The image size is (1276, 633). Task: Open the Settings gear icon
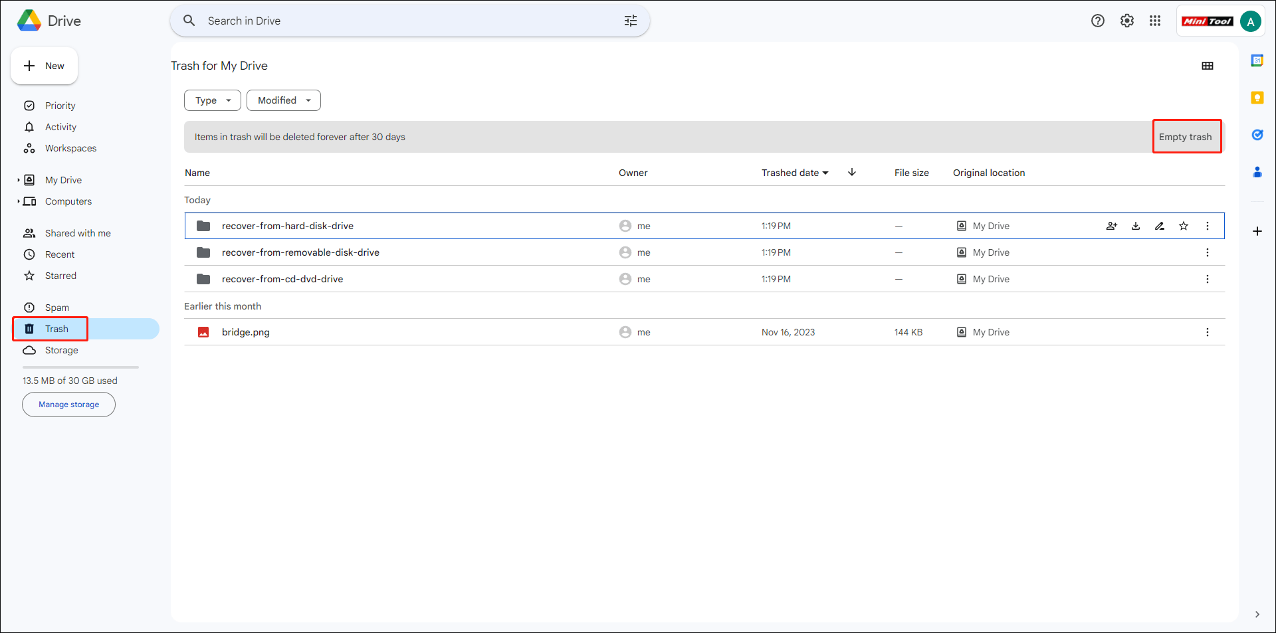[1127, 21]
